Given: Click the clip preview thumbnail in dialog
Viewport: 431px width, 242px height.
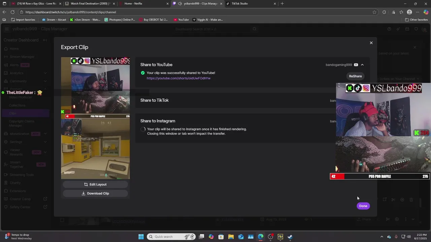Looking at the screenshot, I should click(x=95, y=118).
